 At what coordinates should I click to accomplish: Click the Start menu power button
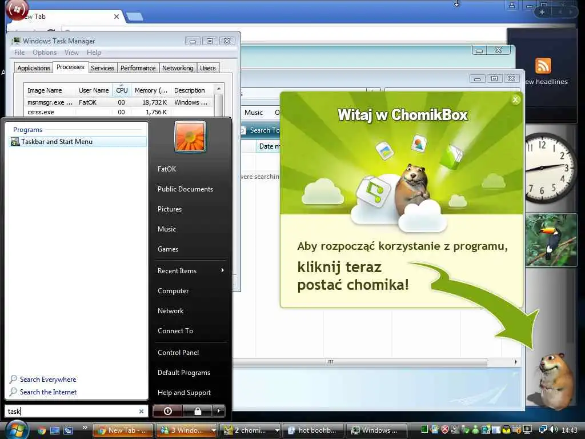(x=167, y=411)
